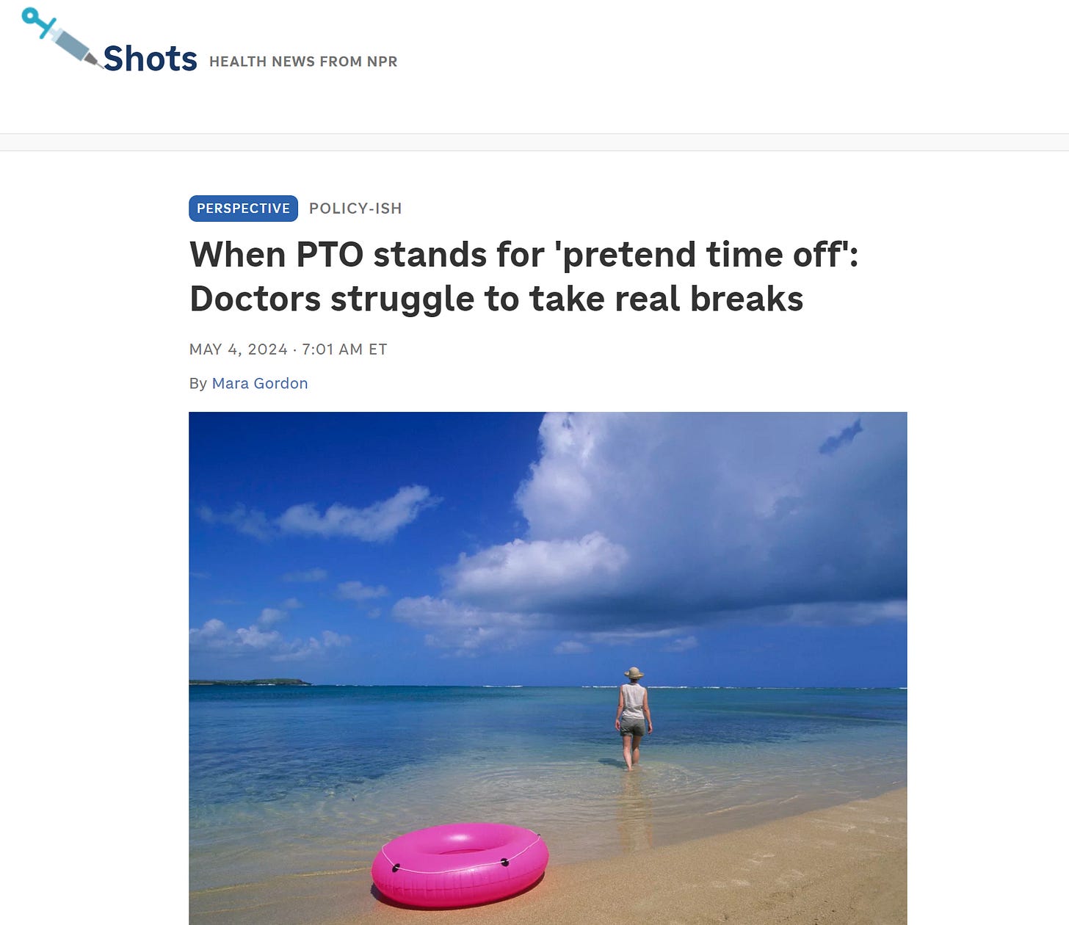Click the article headline about PTO
Screen dimensions: 1069x925
coord(523,277)
